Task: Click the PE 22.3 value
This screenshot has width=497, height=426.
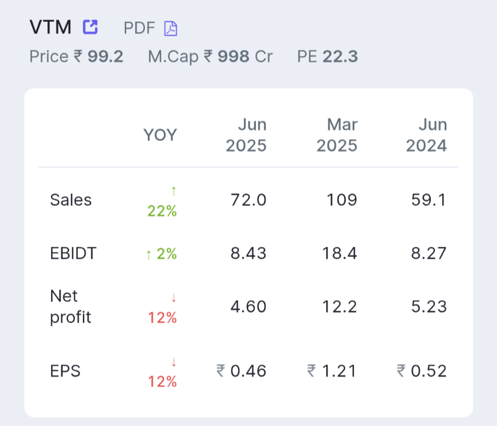Action: (340, 57)
